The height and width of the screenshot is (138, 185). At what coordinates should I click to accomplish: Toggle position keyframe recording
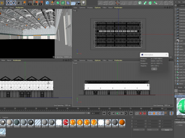[x=150, y=113]
